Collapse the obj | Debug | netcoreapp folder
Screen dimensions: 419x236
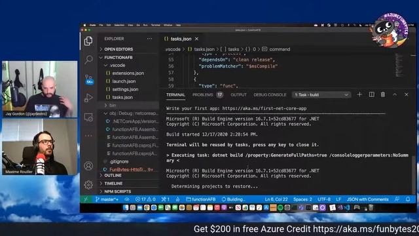point(133,113)
